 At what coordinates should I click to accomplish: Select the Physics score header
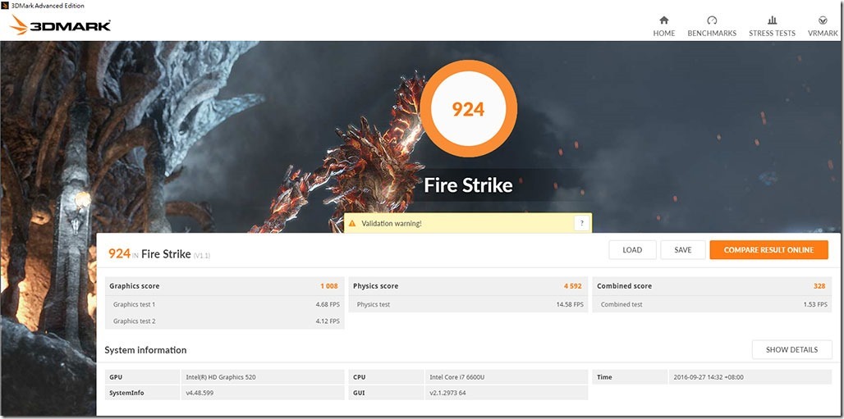tap(376, 286)
